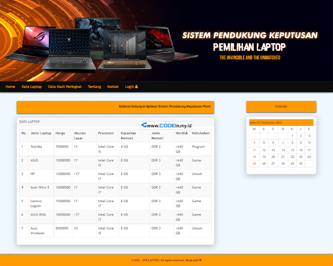The height and width of the screenshot is (266, 333).
Task: Open Data Hasil Peringkat menu
Action: [x=65, y=87]
